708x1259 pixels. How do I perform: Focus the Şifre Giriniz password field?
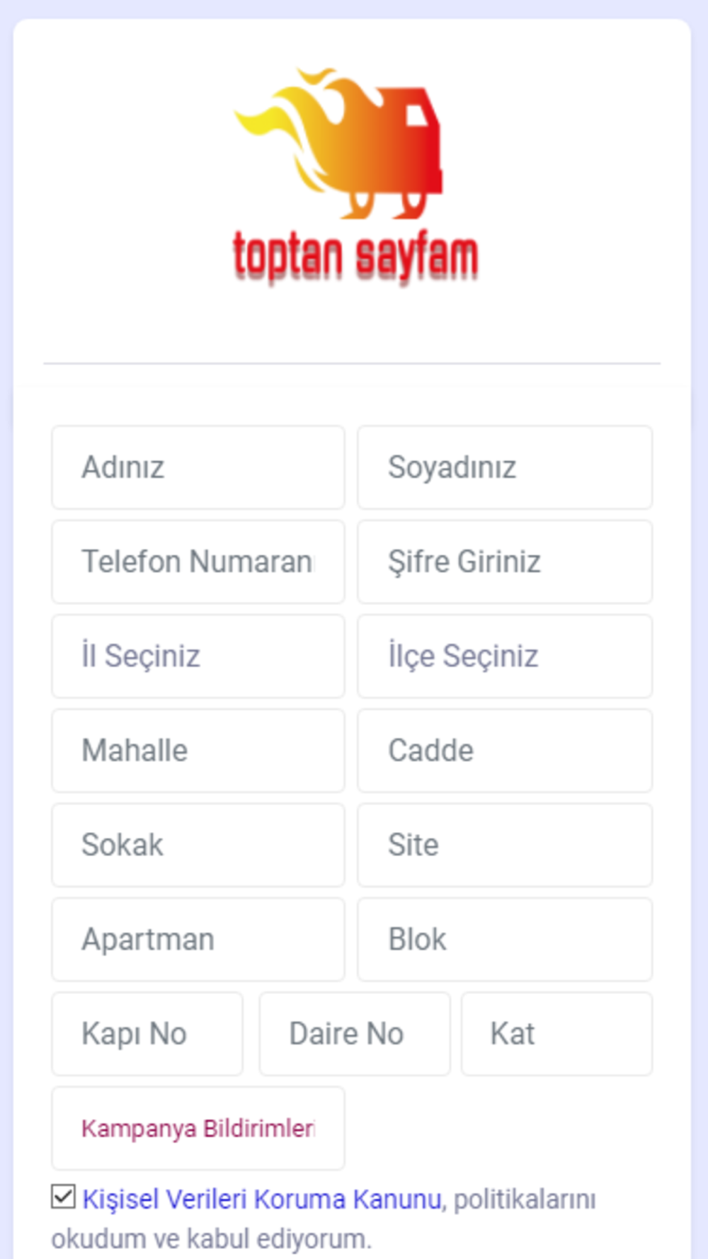[x=505, y=562]
